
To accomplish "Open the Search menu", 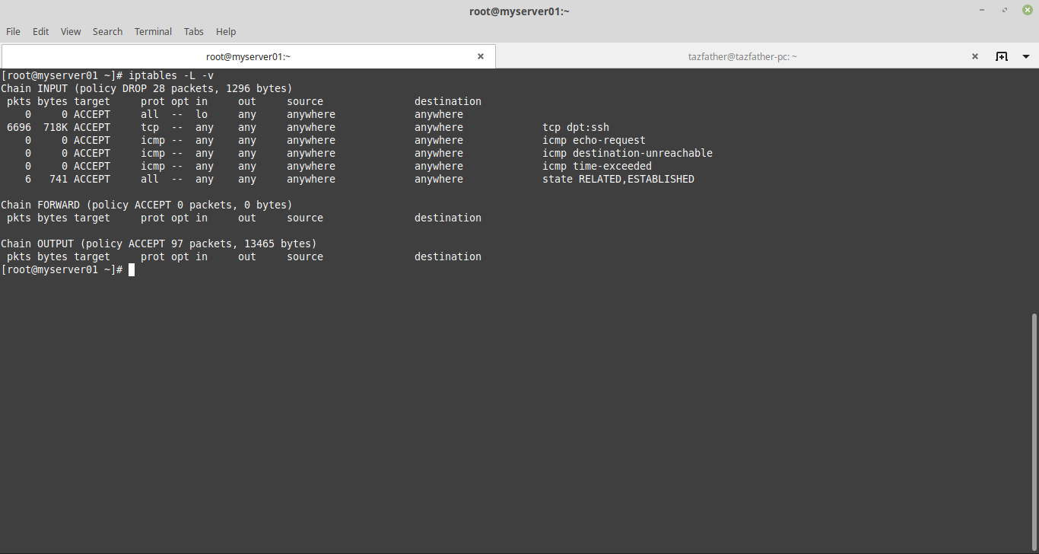I will click(107, 31).
